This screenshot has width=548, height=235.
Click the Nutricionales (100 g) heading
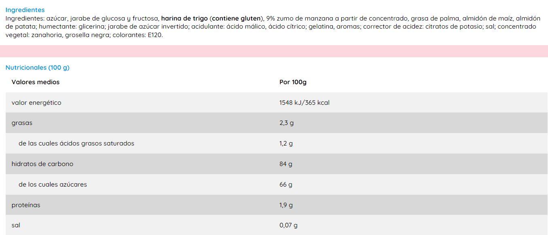[x=38, y=67]
